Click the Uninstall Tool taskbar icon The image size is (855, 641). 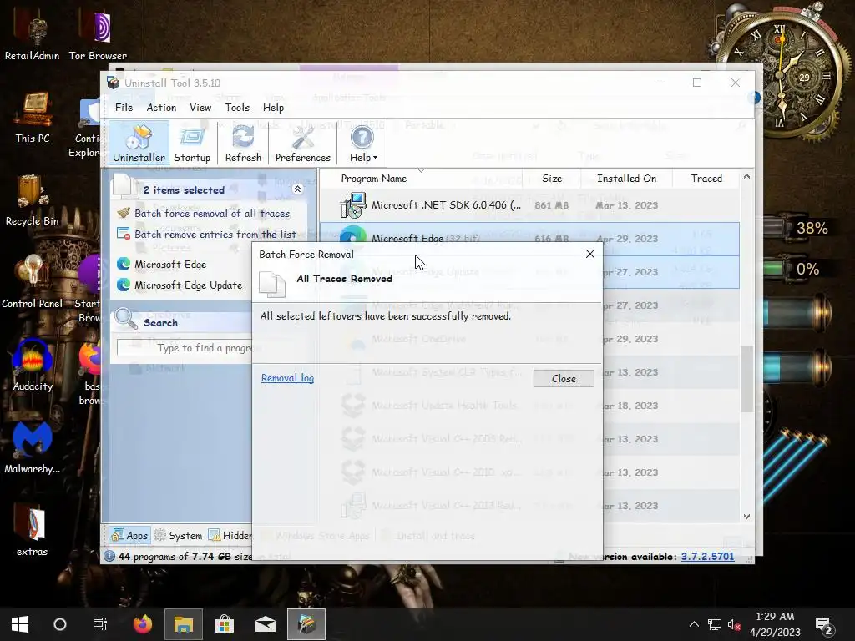[x=306, y=624]
